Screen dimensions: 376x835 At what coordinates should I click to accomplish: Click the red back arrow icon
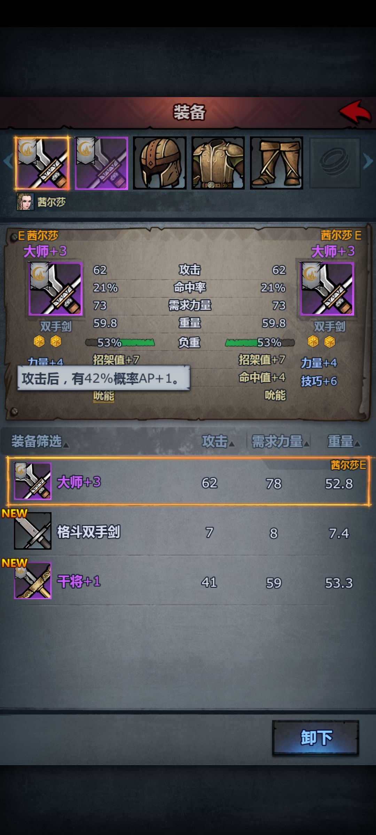[x=355, y=111]
